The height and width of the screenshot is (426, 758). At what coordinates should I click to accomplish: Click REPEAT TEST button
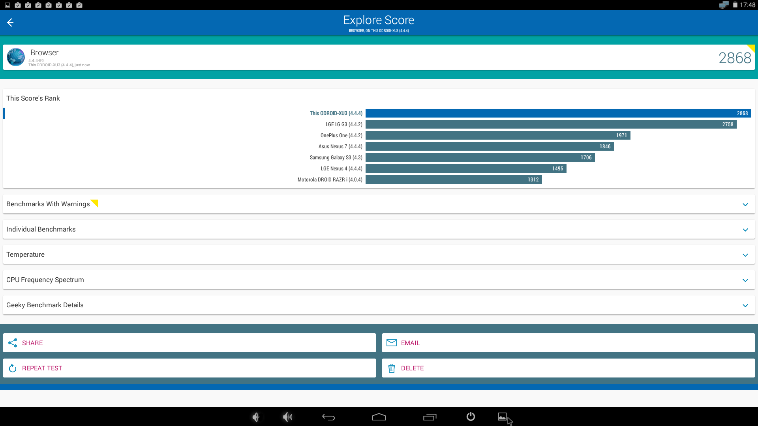click(189, 368)
